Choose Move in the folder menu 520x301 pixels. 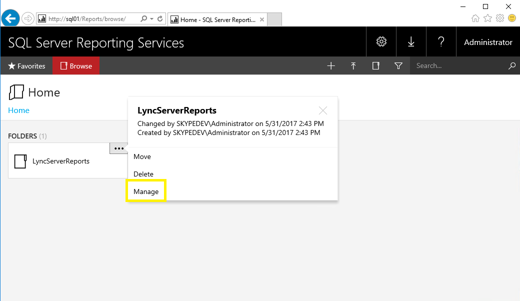[x=142, y=156]
